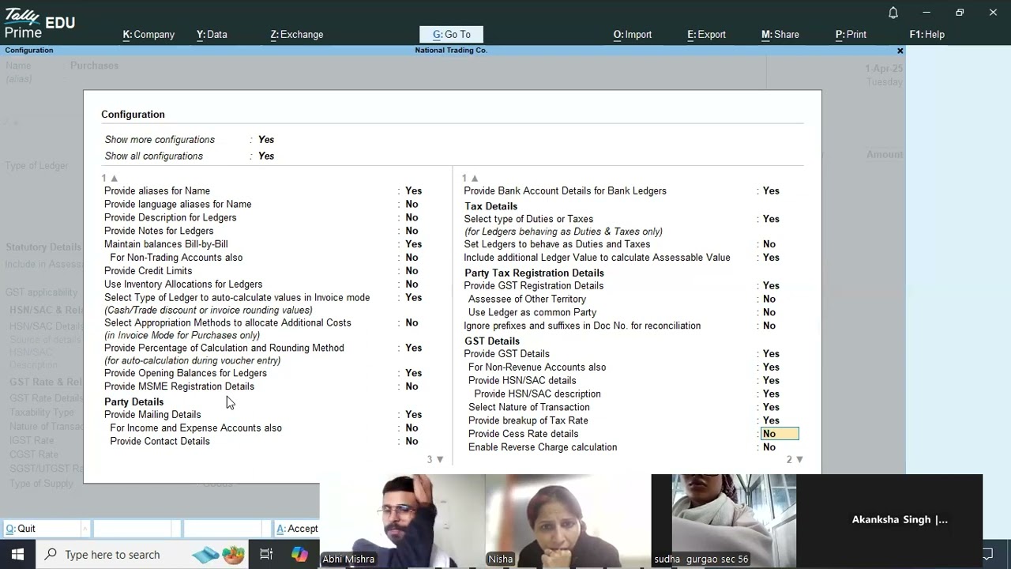Toggle Provide Mailing Details value

[413, 415]
